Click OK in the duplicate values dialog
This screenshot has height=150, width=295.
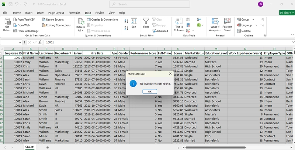click(x=150, y=91)
